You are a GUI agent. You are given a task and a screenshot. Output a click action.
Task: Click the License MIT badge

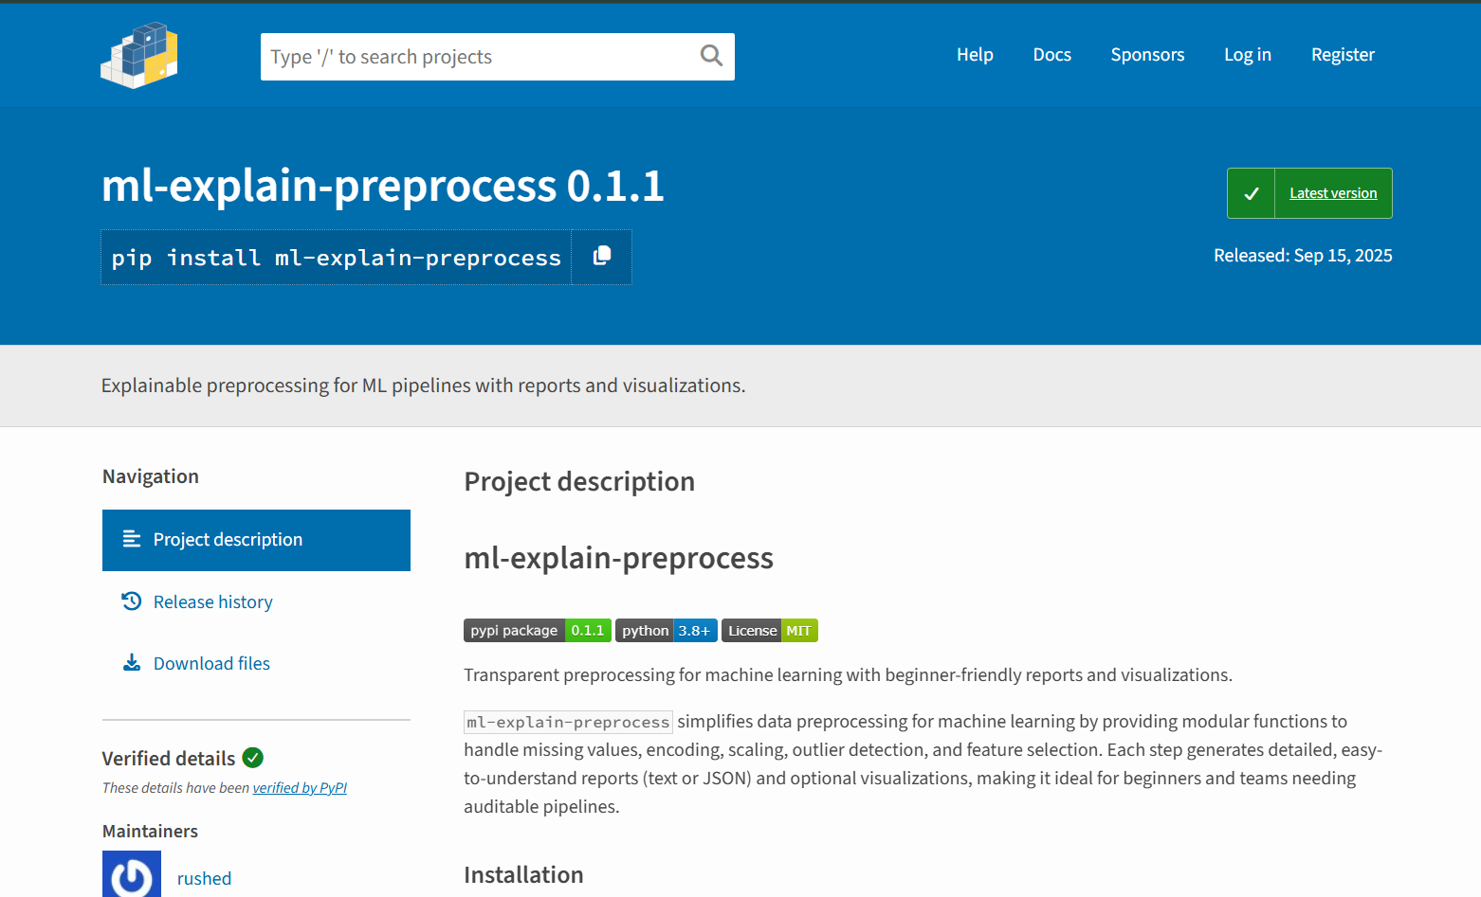click(x=769, y=631)
